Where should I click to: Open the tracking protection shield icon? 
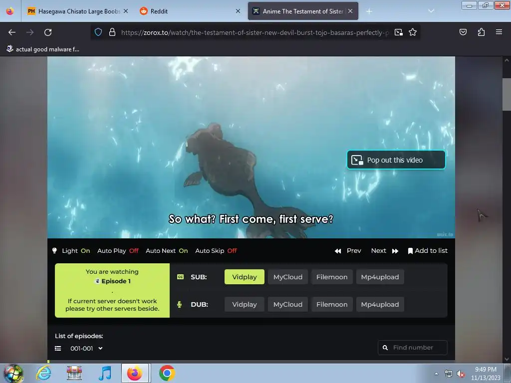[x=98, y=32]
